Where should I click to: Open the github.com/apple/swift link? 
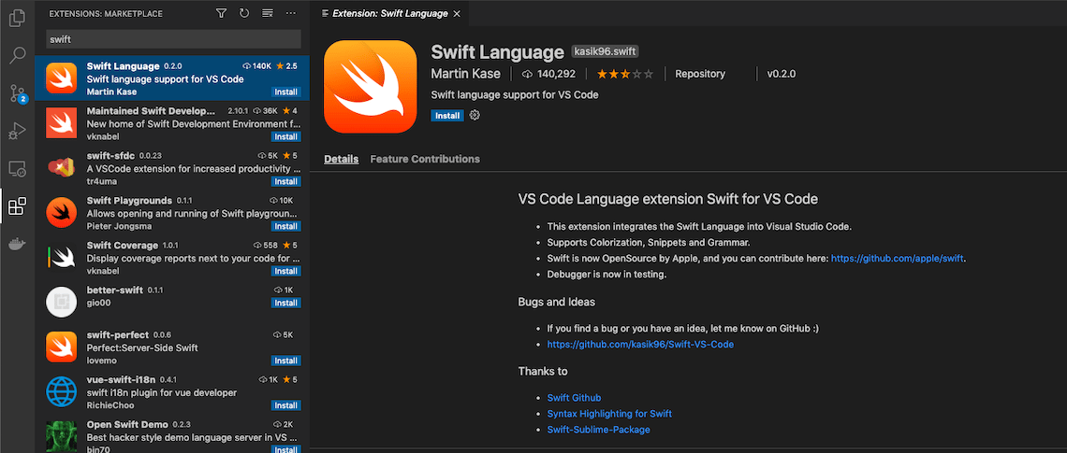pos(898,258)
